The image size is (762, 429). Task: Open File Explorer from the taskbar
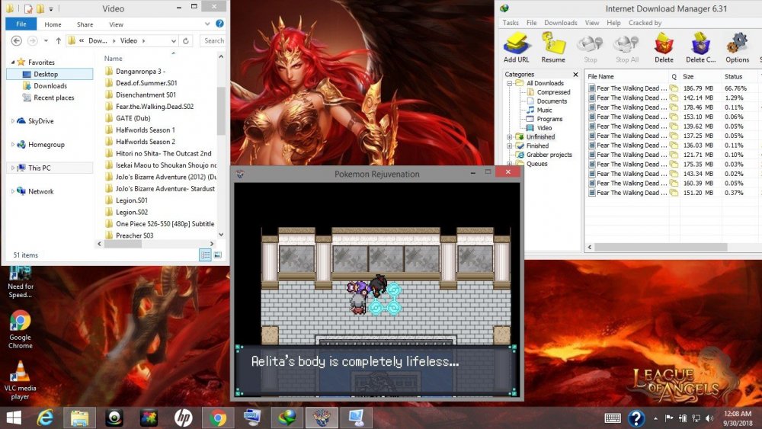80,418
